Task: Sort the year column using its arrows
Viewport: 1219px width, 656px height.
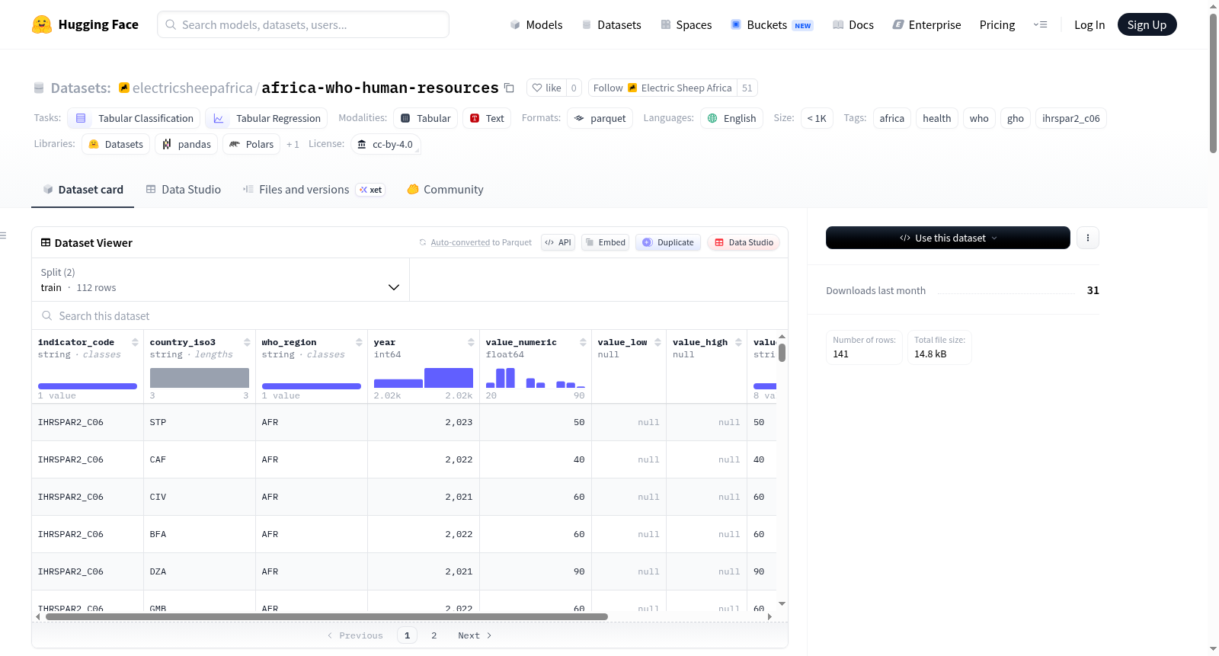Action: point(471,342)
